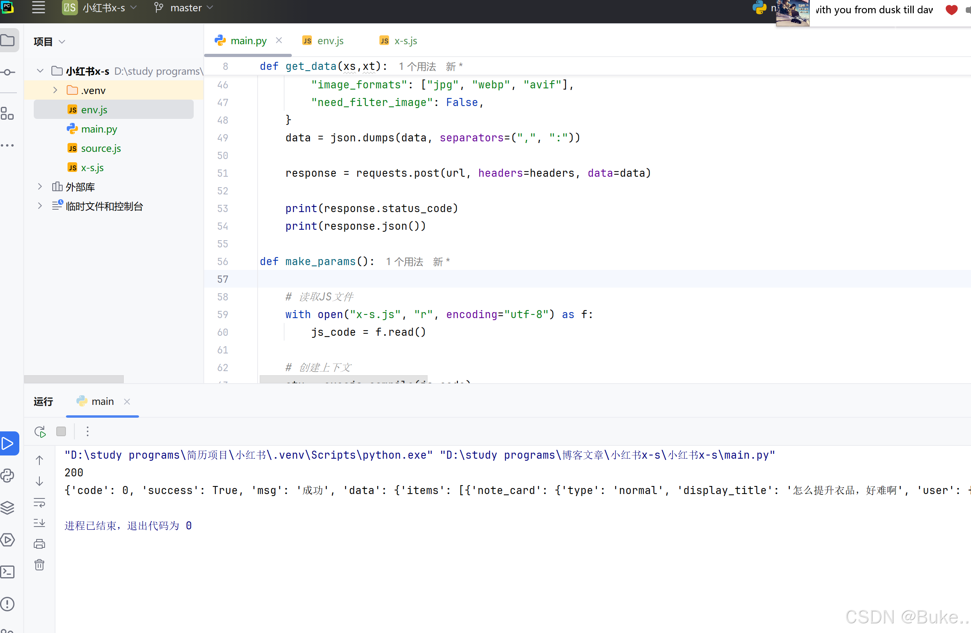Clear the run console with trash icon

coord(39,565)
